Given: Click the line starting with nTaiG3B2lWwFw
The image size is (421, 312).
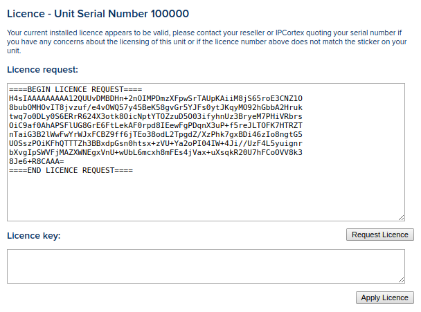Looking at the screenshot, I should point(156,134).
